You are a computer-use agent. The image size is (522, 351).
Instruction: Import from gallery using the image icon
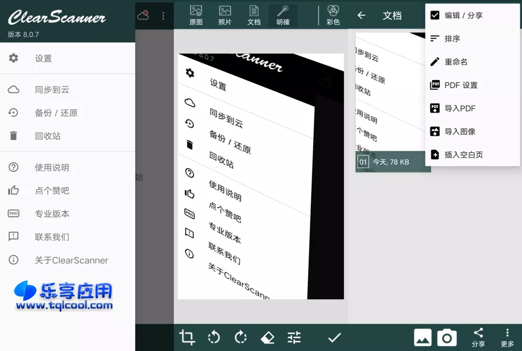tap(423, 337)
